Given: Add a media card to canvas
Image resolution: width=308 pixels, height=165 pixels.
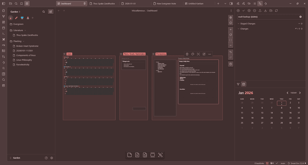Looking at the screenshot, I should [x=145, y=155].
